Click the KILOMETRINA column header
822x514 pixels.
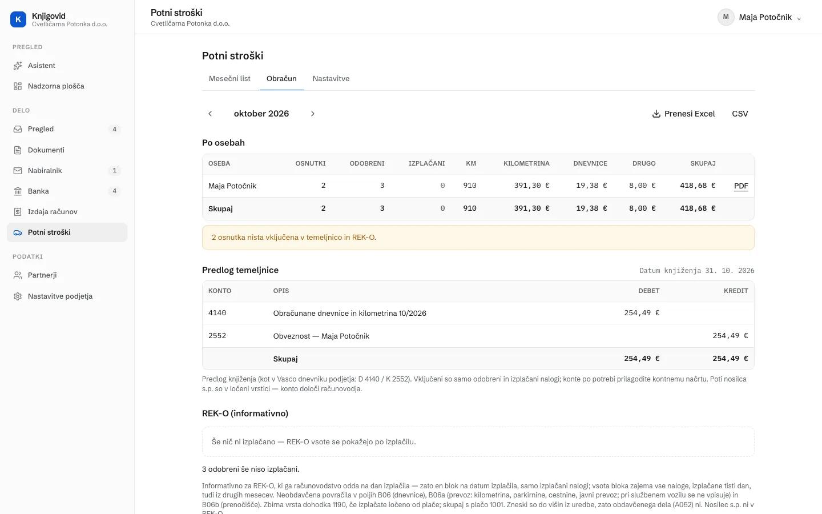(526, 163)
